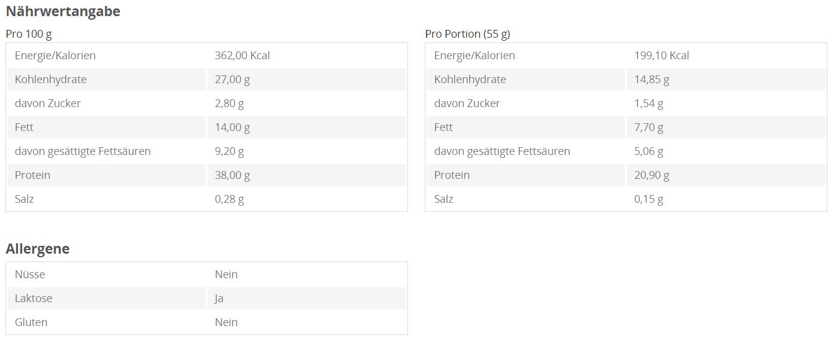This screenshot has width=834, height=341.
Task: Click the Laktose allergen row label
Action: click(34, 299)
